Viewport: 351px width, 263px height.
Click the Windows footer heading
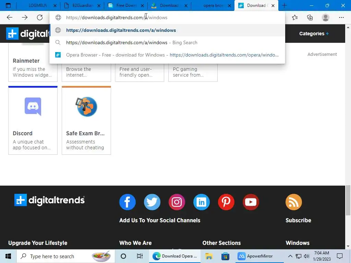click(x=298, y=243)
